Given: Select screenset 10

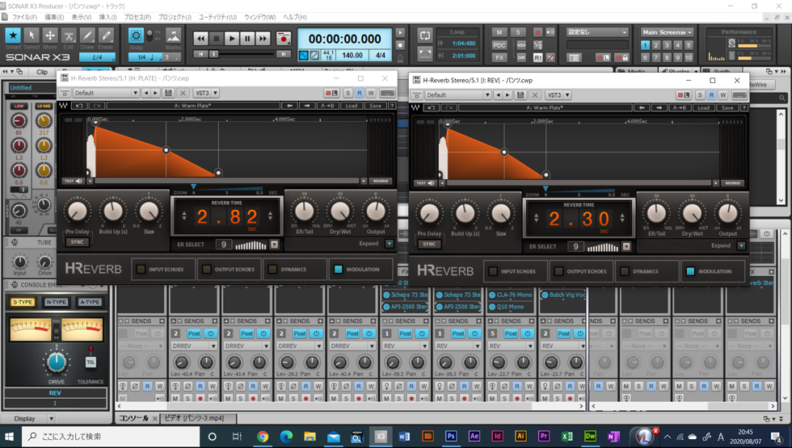Looking at the screenshot, I should click(689, 57).
